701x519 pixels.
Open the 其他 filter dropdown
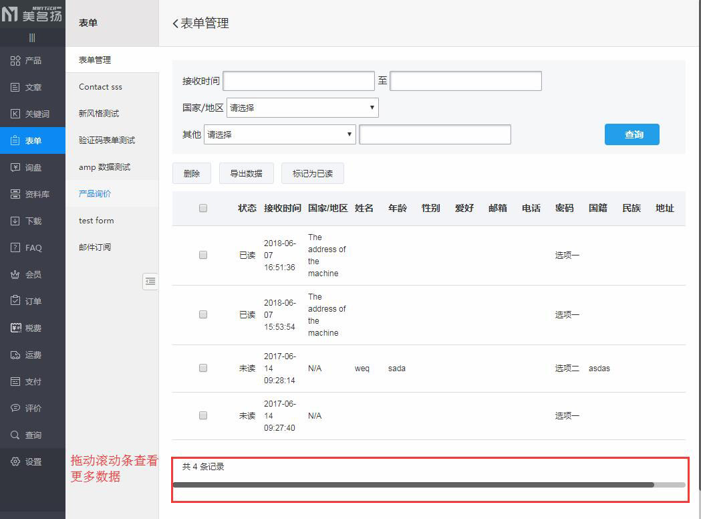tap(279, 134)
